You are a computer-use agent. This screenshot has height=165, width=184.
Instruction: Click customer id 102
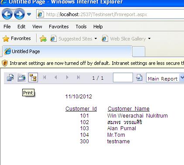click(x=85, y=122)
